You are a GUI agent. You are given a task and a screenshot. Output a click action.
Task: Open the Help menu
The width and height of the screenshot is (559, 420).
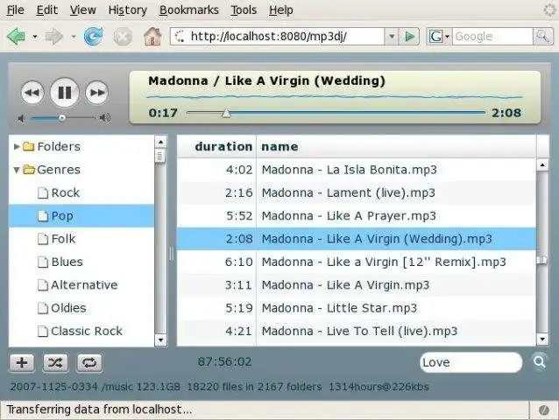(x=281, y=10)
